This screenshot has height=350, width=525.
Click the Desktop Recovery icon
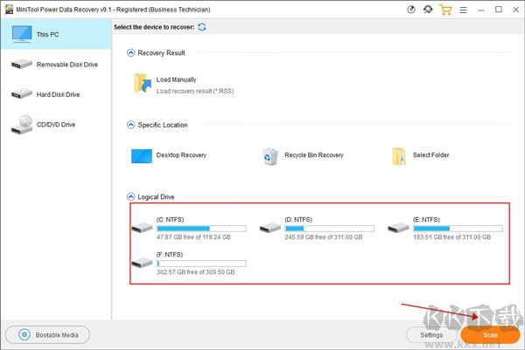142,156
